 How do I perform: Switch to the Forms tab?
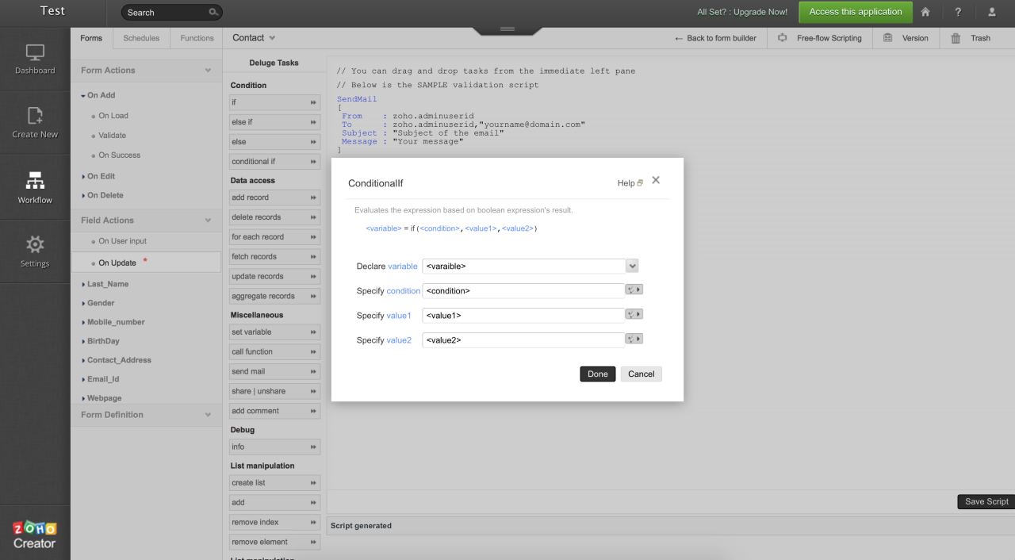click(91, 38)
